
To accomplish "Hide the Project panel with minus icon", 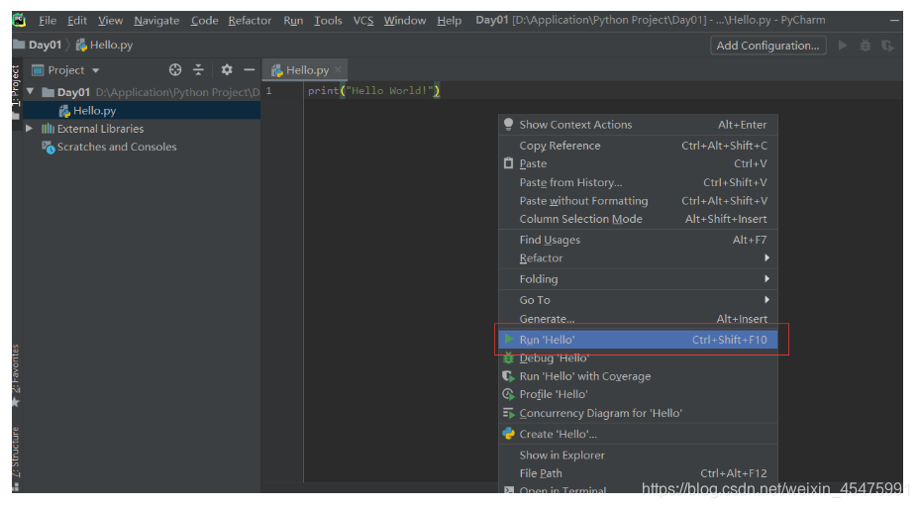I will 250,69.
